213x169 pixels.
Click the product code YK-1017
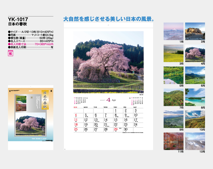click(18, 19)
